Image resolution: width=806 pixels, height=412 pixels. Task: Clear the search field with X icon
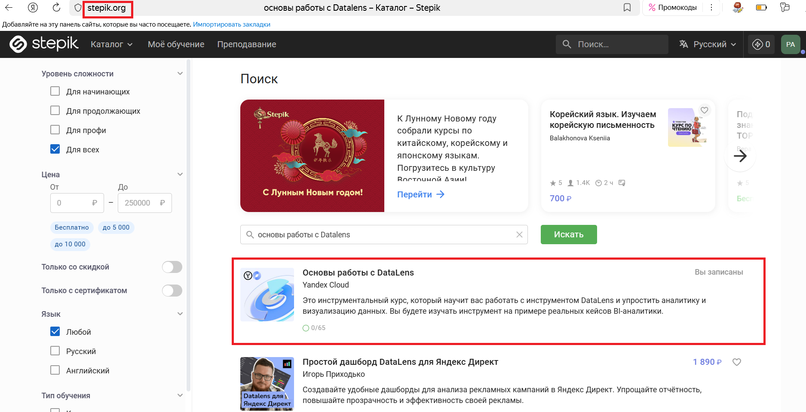click(x=519, y=234)
